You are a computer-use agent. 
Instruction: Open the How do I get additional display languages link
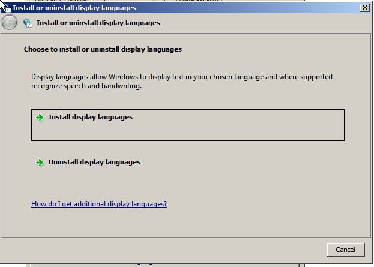99,204
